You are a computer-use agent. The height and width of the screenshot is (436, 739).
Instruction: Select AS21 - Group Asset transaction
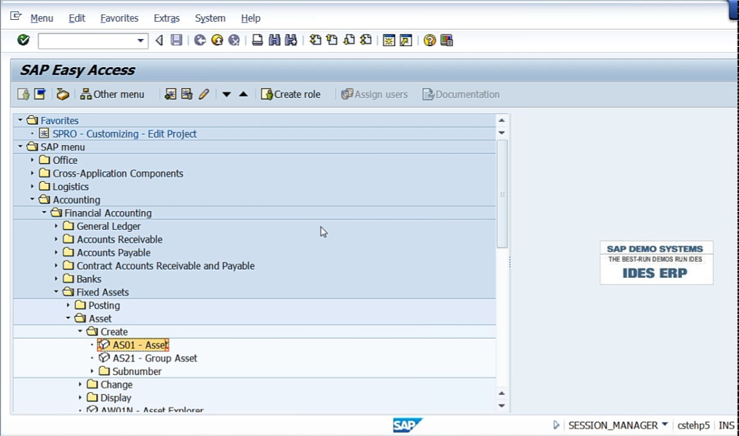pyautogui.click(x=154, y=359)
